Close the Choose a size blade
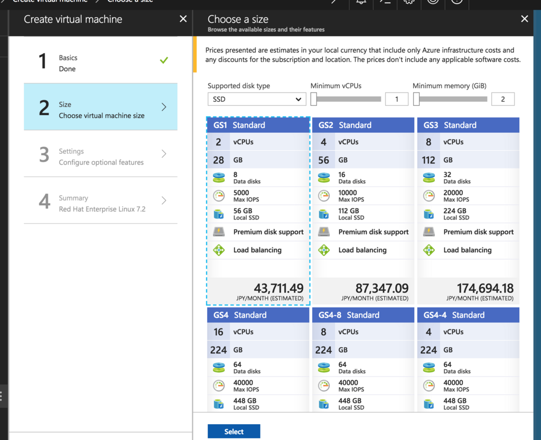Image resolution: width=541 pixels, height=440 pixels. 525,19
